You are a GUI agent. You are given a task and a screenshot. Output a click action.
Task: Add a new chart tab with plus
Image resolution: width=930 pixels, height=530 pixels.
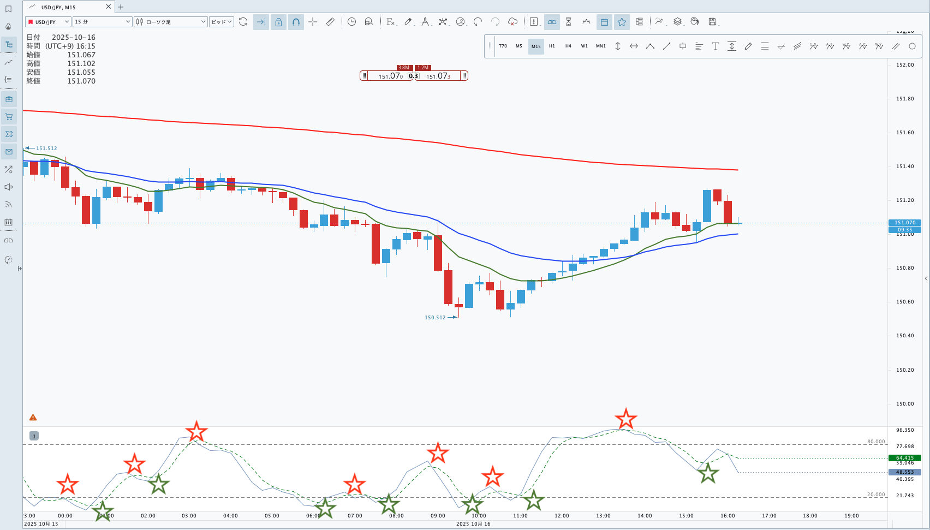[x=121, y=7]
